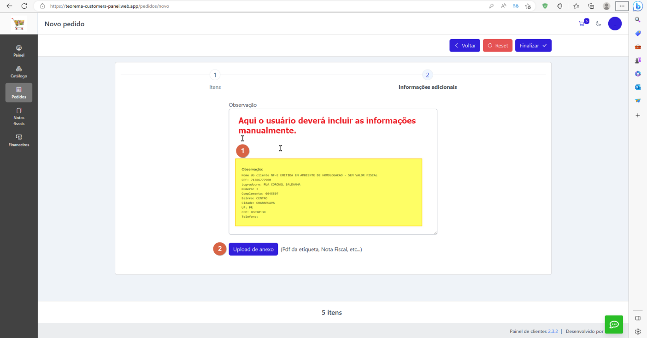Image resolution: width=647 pixels, height=338 pixels.
Task: Open the green chat support widget
Action: (614, 325)
